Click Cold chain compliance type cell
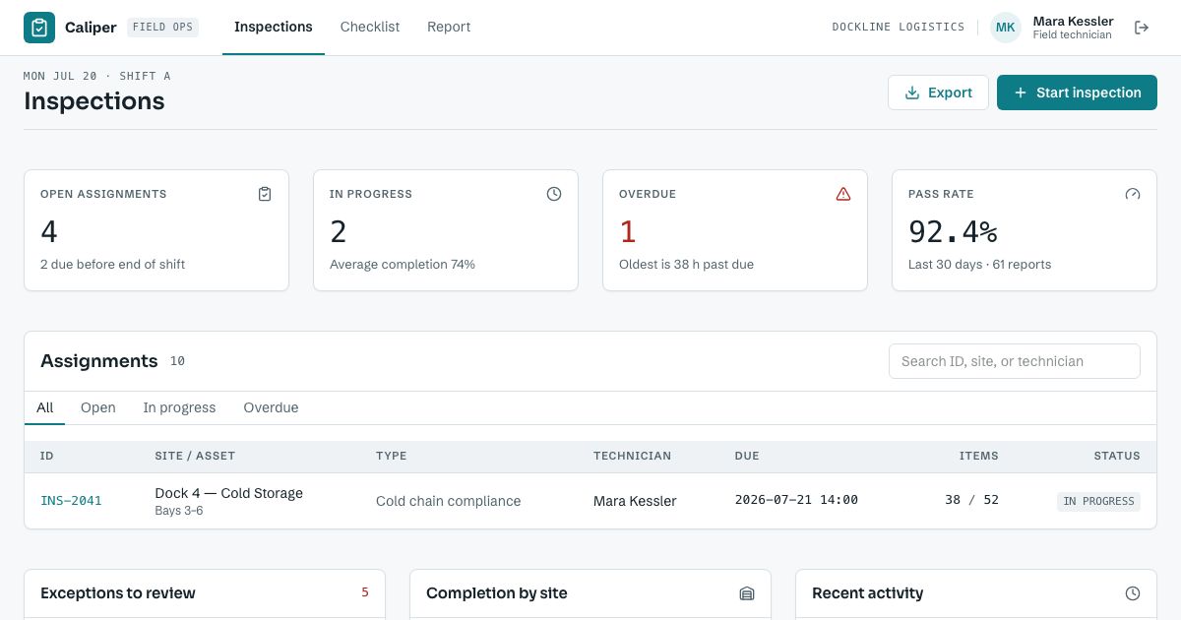Screen dimensions: 1181x620 pos(448,501)
